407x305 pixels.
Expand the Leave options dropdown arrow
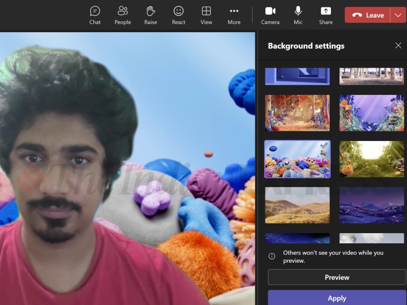pyautogui.click(x=398, y=15)
